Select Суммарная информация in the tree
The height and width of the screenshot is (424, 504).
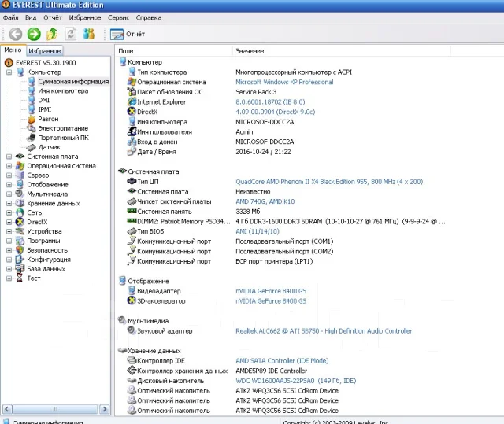tap(73, 82)
